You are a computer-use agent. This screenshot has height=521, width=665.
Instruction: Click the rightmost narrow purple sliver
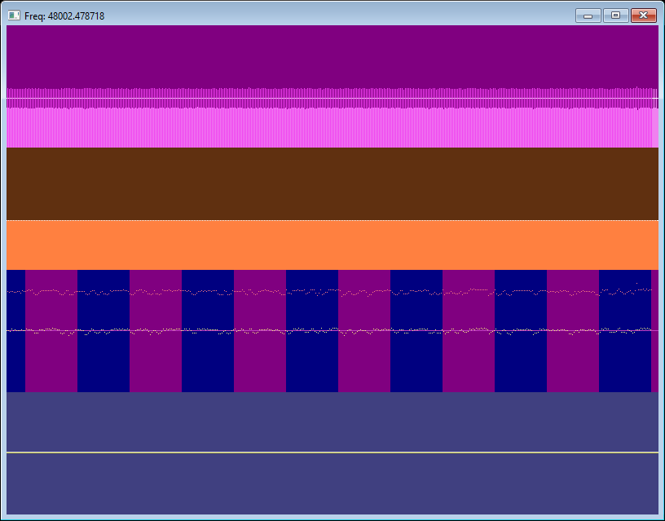coord(654,359)
